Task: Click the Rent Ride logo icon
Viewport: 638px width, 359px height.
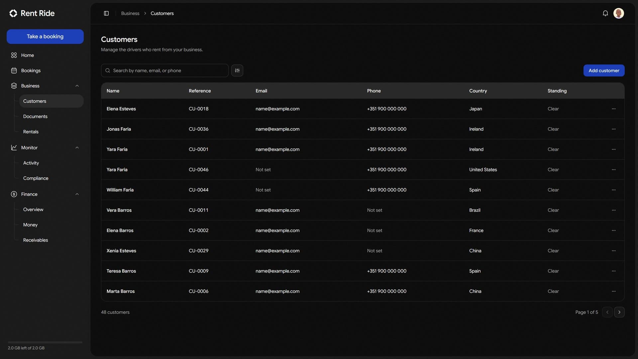Action: [13, 13]
